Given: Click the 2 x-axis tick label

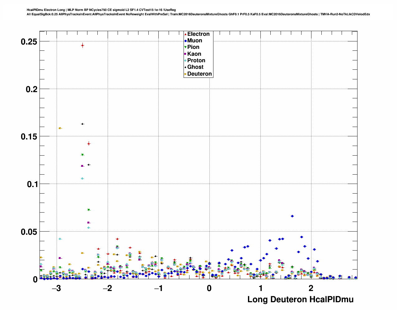Looking at the screenshot, I should coord(311,288).
